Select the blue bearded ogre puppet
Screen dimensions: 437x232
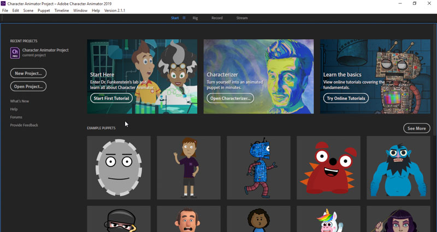tap(399, 168)
